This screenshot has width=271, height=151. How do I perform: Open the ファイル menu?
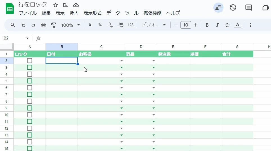click(x=28, y=13)
